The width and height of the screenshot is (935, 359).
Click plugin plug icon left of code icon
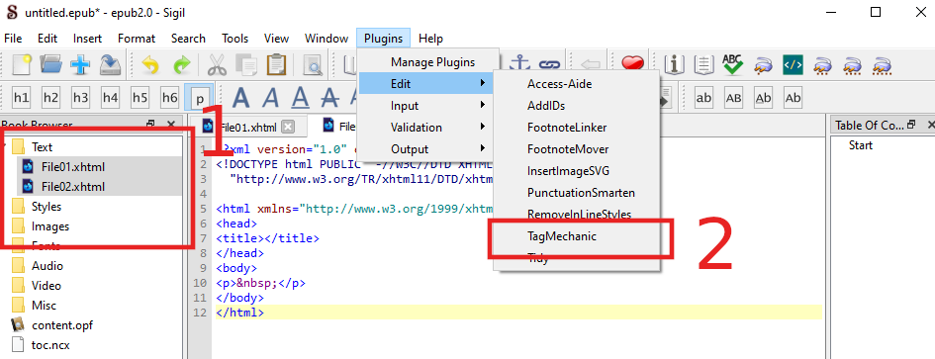coord(763,64)
